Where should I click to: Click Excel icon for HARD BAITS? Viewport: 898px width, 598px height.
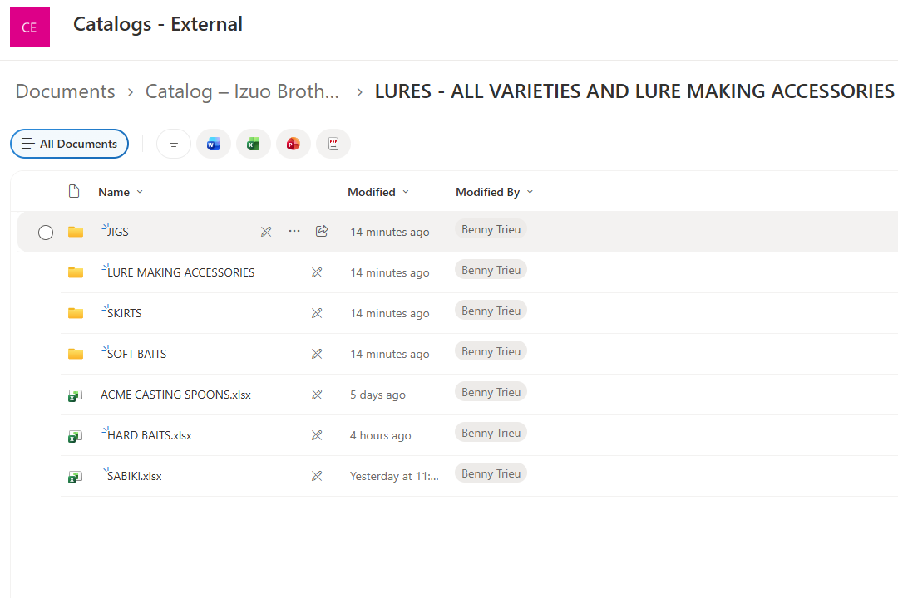tap(76, 436)
